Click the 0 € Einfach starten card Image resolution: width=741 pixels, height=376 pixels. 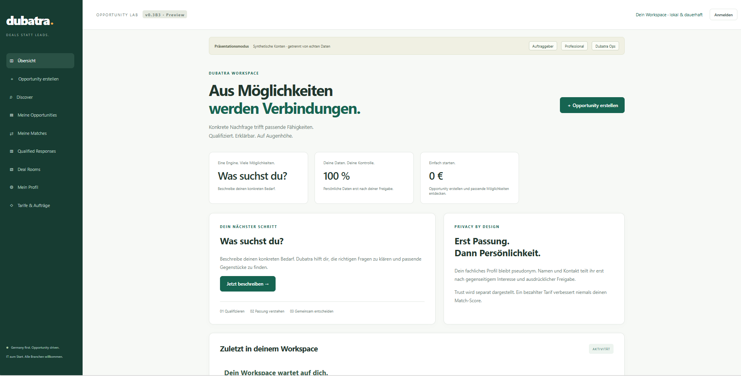(x=469, y=178)
